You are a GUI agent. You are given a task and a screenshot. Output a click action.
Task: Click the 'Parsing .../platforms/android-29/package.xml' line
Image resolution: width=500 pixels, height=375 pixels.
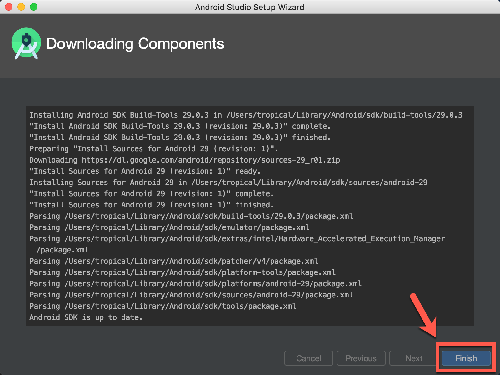(196, 284)
